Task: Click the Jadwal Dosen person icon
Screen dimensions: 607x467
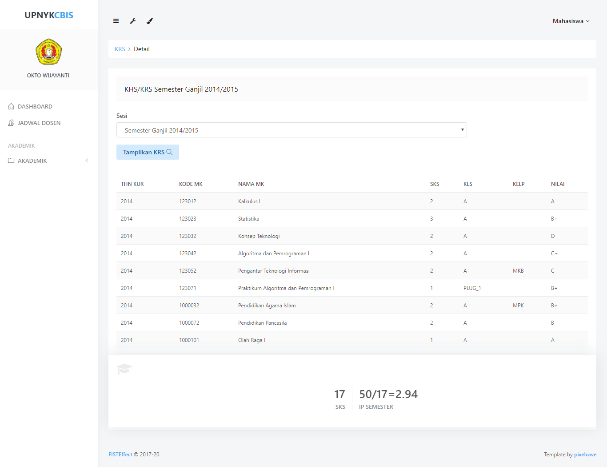Action: tap(11, 123)
